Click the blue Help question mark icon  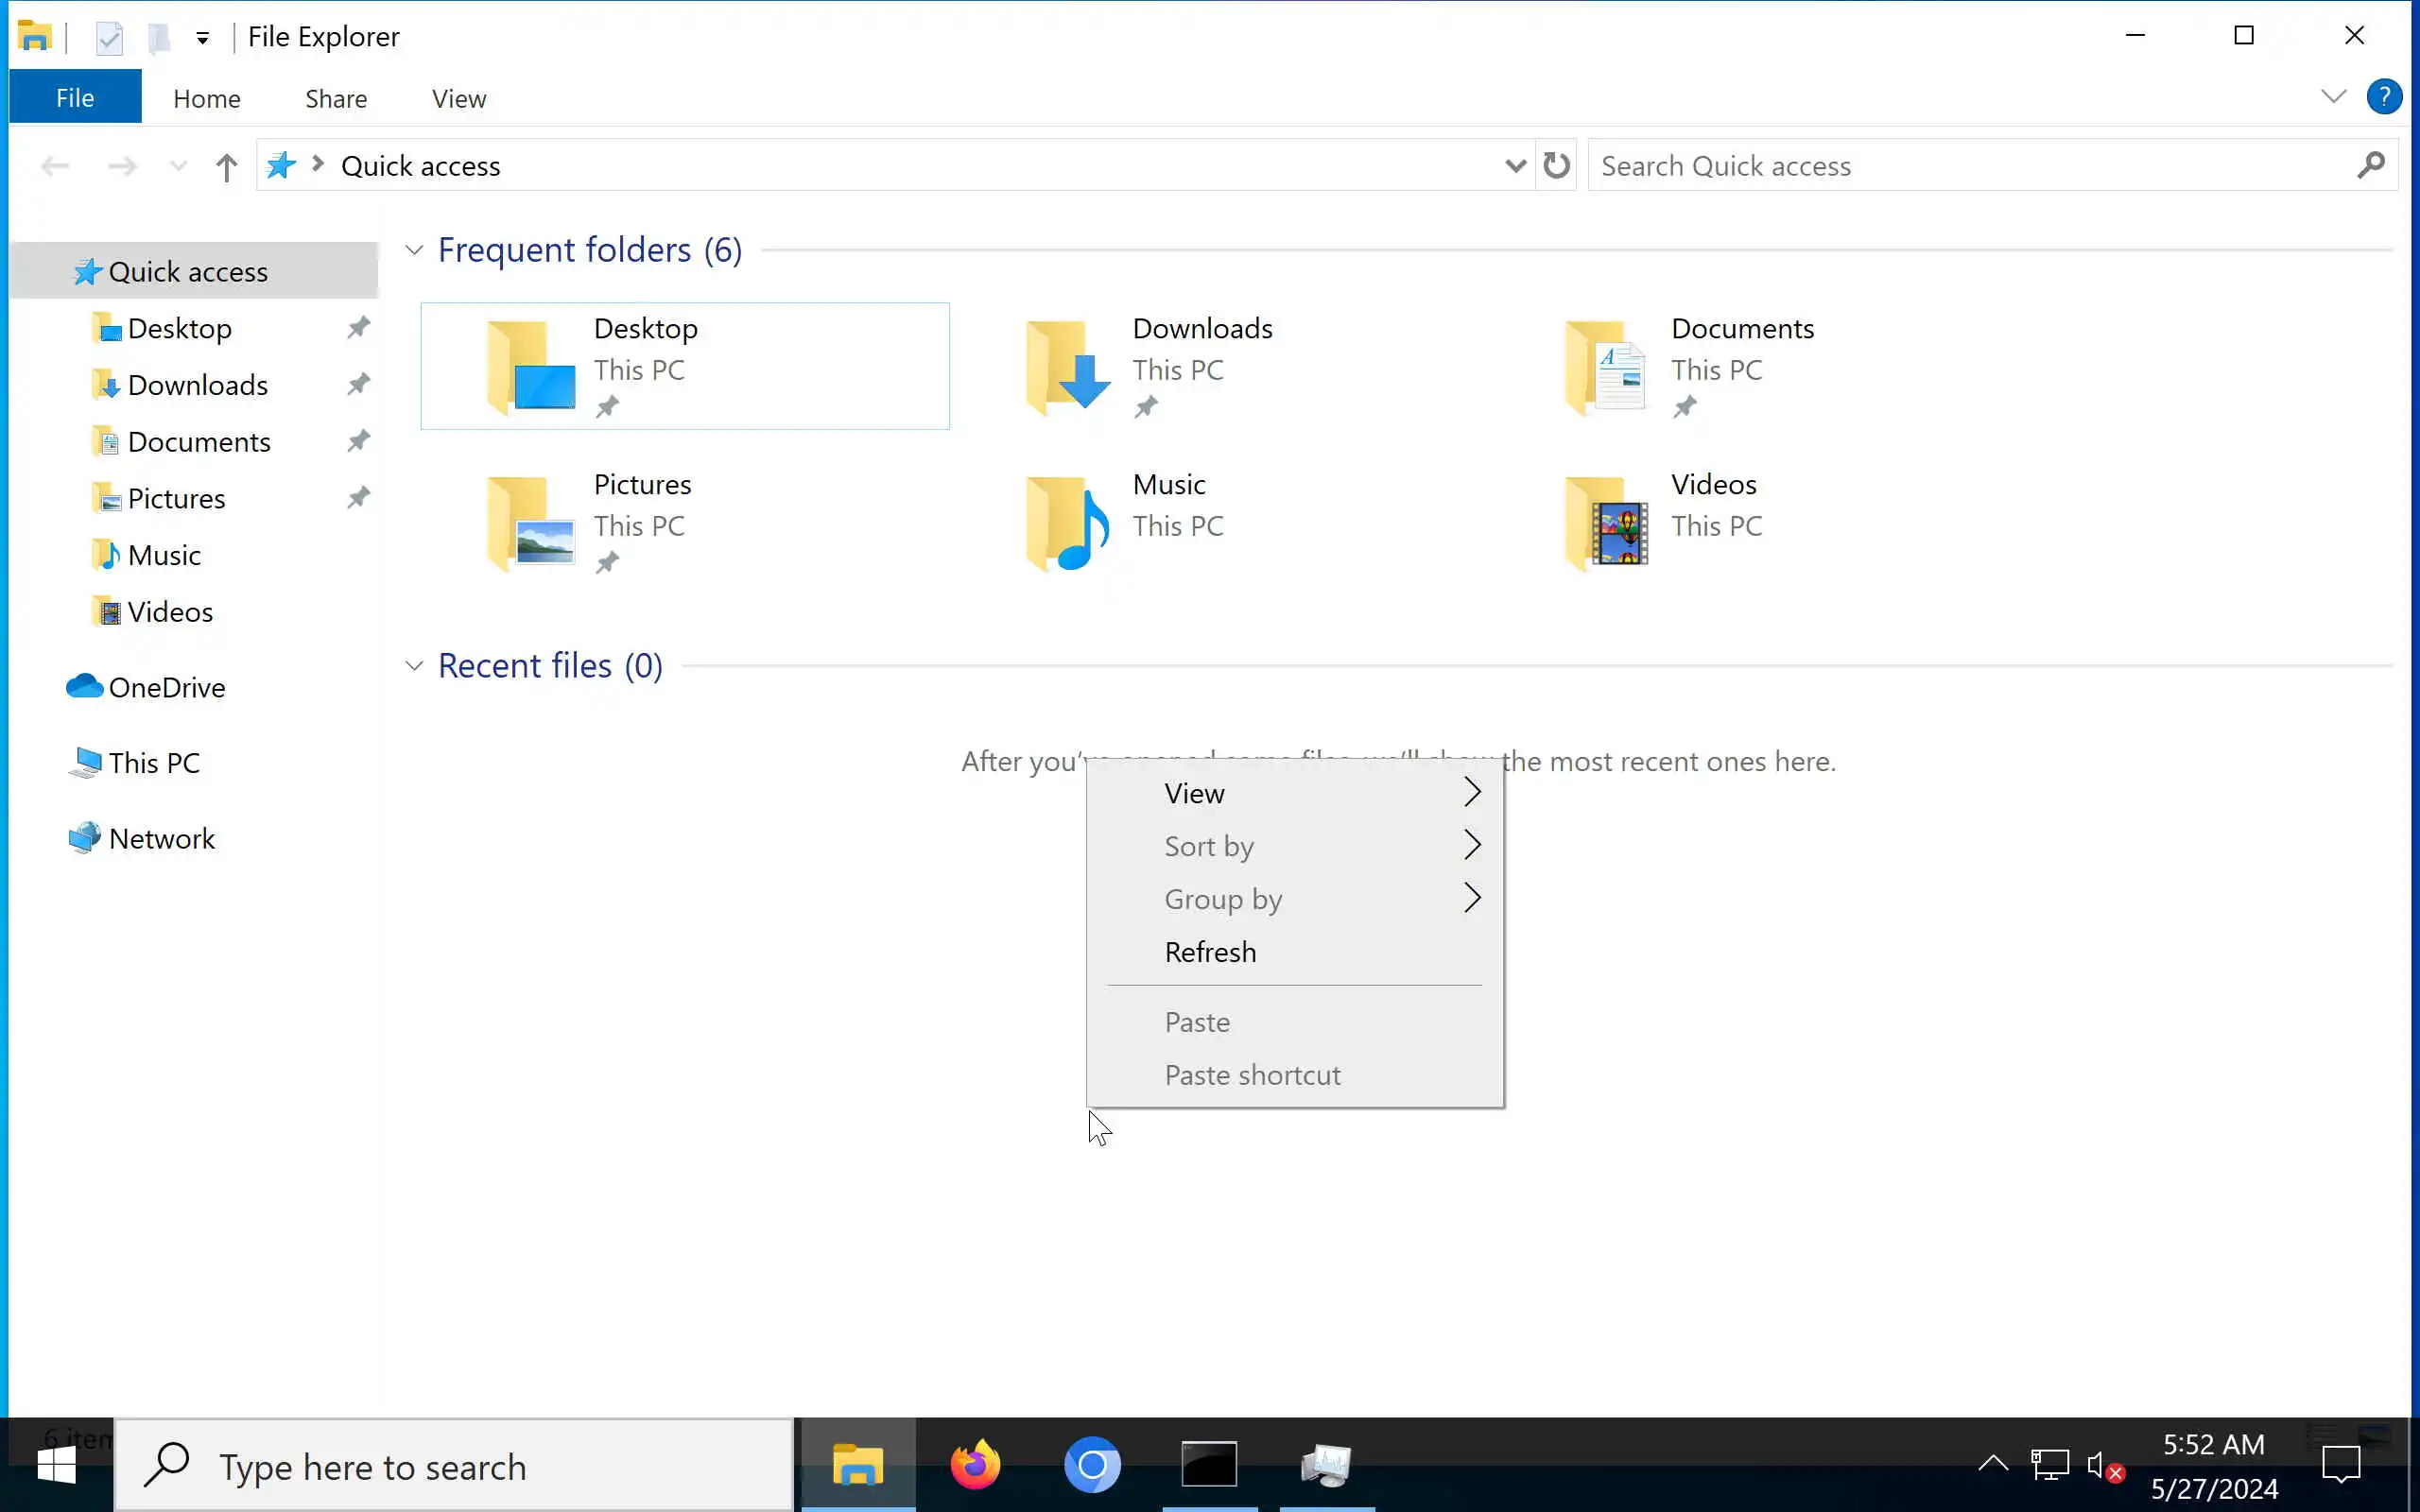pyautogui.click(x=2383, y=97)
